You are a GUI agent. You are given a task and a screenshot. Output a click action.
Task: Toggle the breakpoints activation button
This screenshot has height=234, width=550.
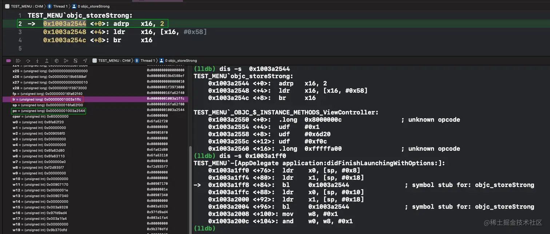9,60
